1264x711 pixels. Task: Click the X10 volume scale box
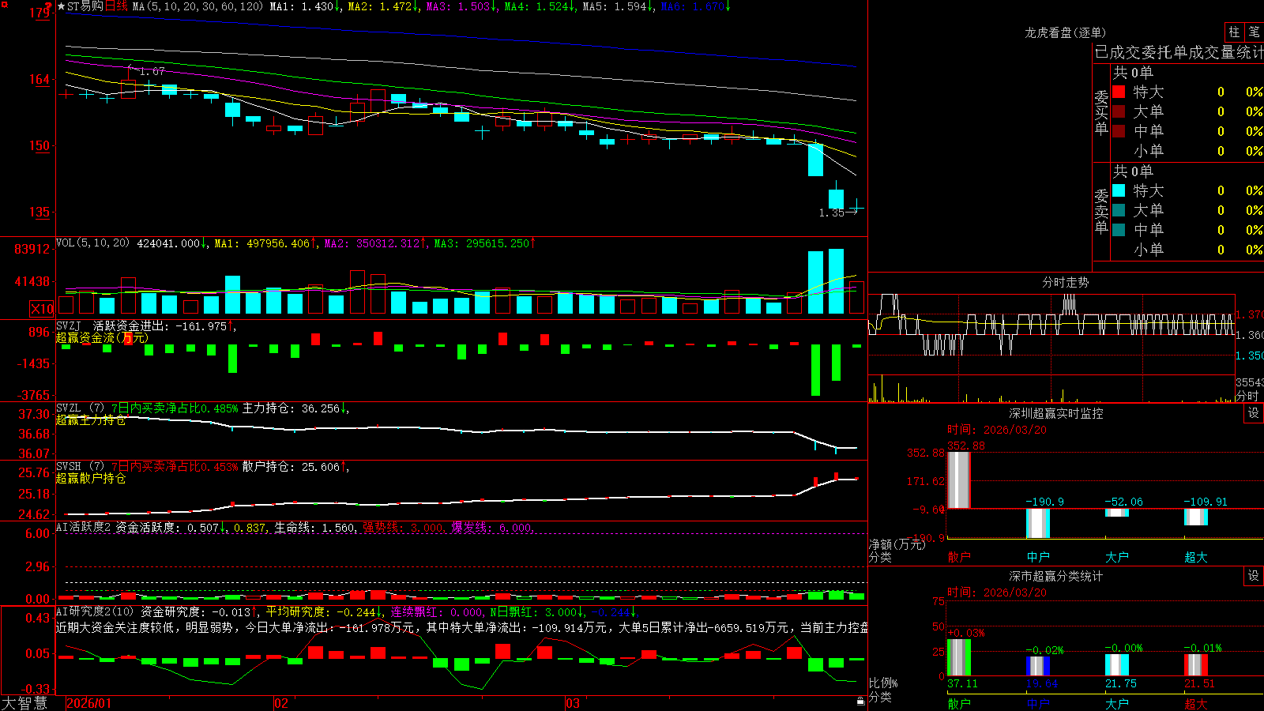point(42,309)
